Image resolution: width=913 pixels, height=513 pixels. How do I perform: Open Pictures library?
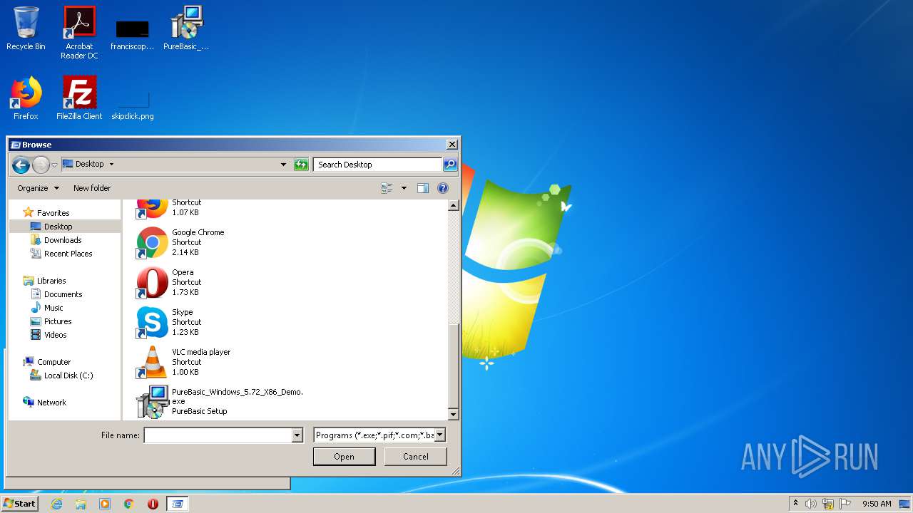(58, 321)
